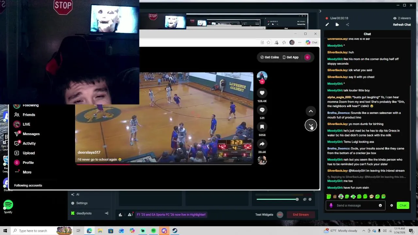This screenshot has height=235, width=418.
Task: Go to next TikTok video
Action: (311, 125)
